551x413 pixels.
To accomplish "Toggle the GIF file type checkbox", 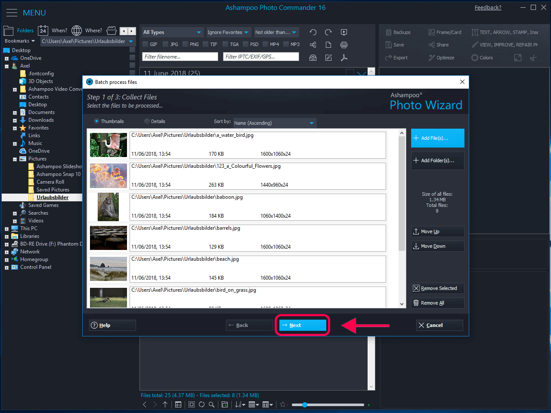I will coord(145,44).
